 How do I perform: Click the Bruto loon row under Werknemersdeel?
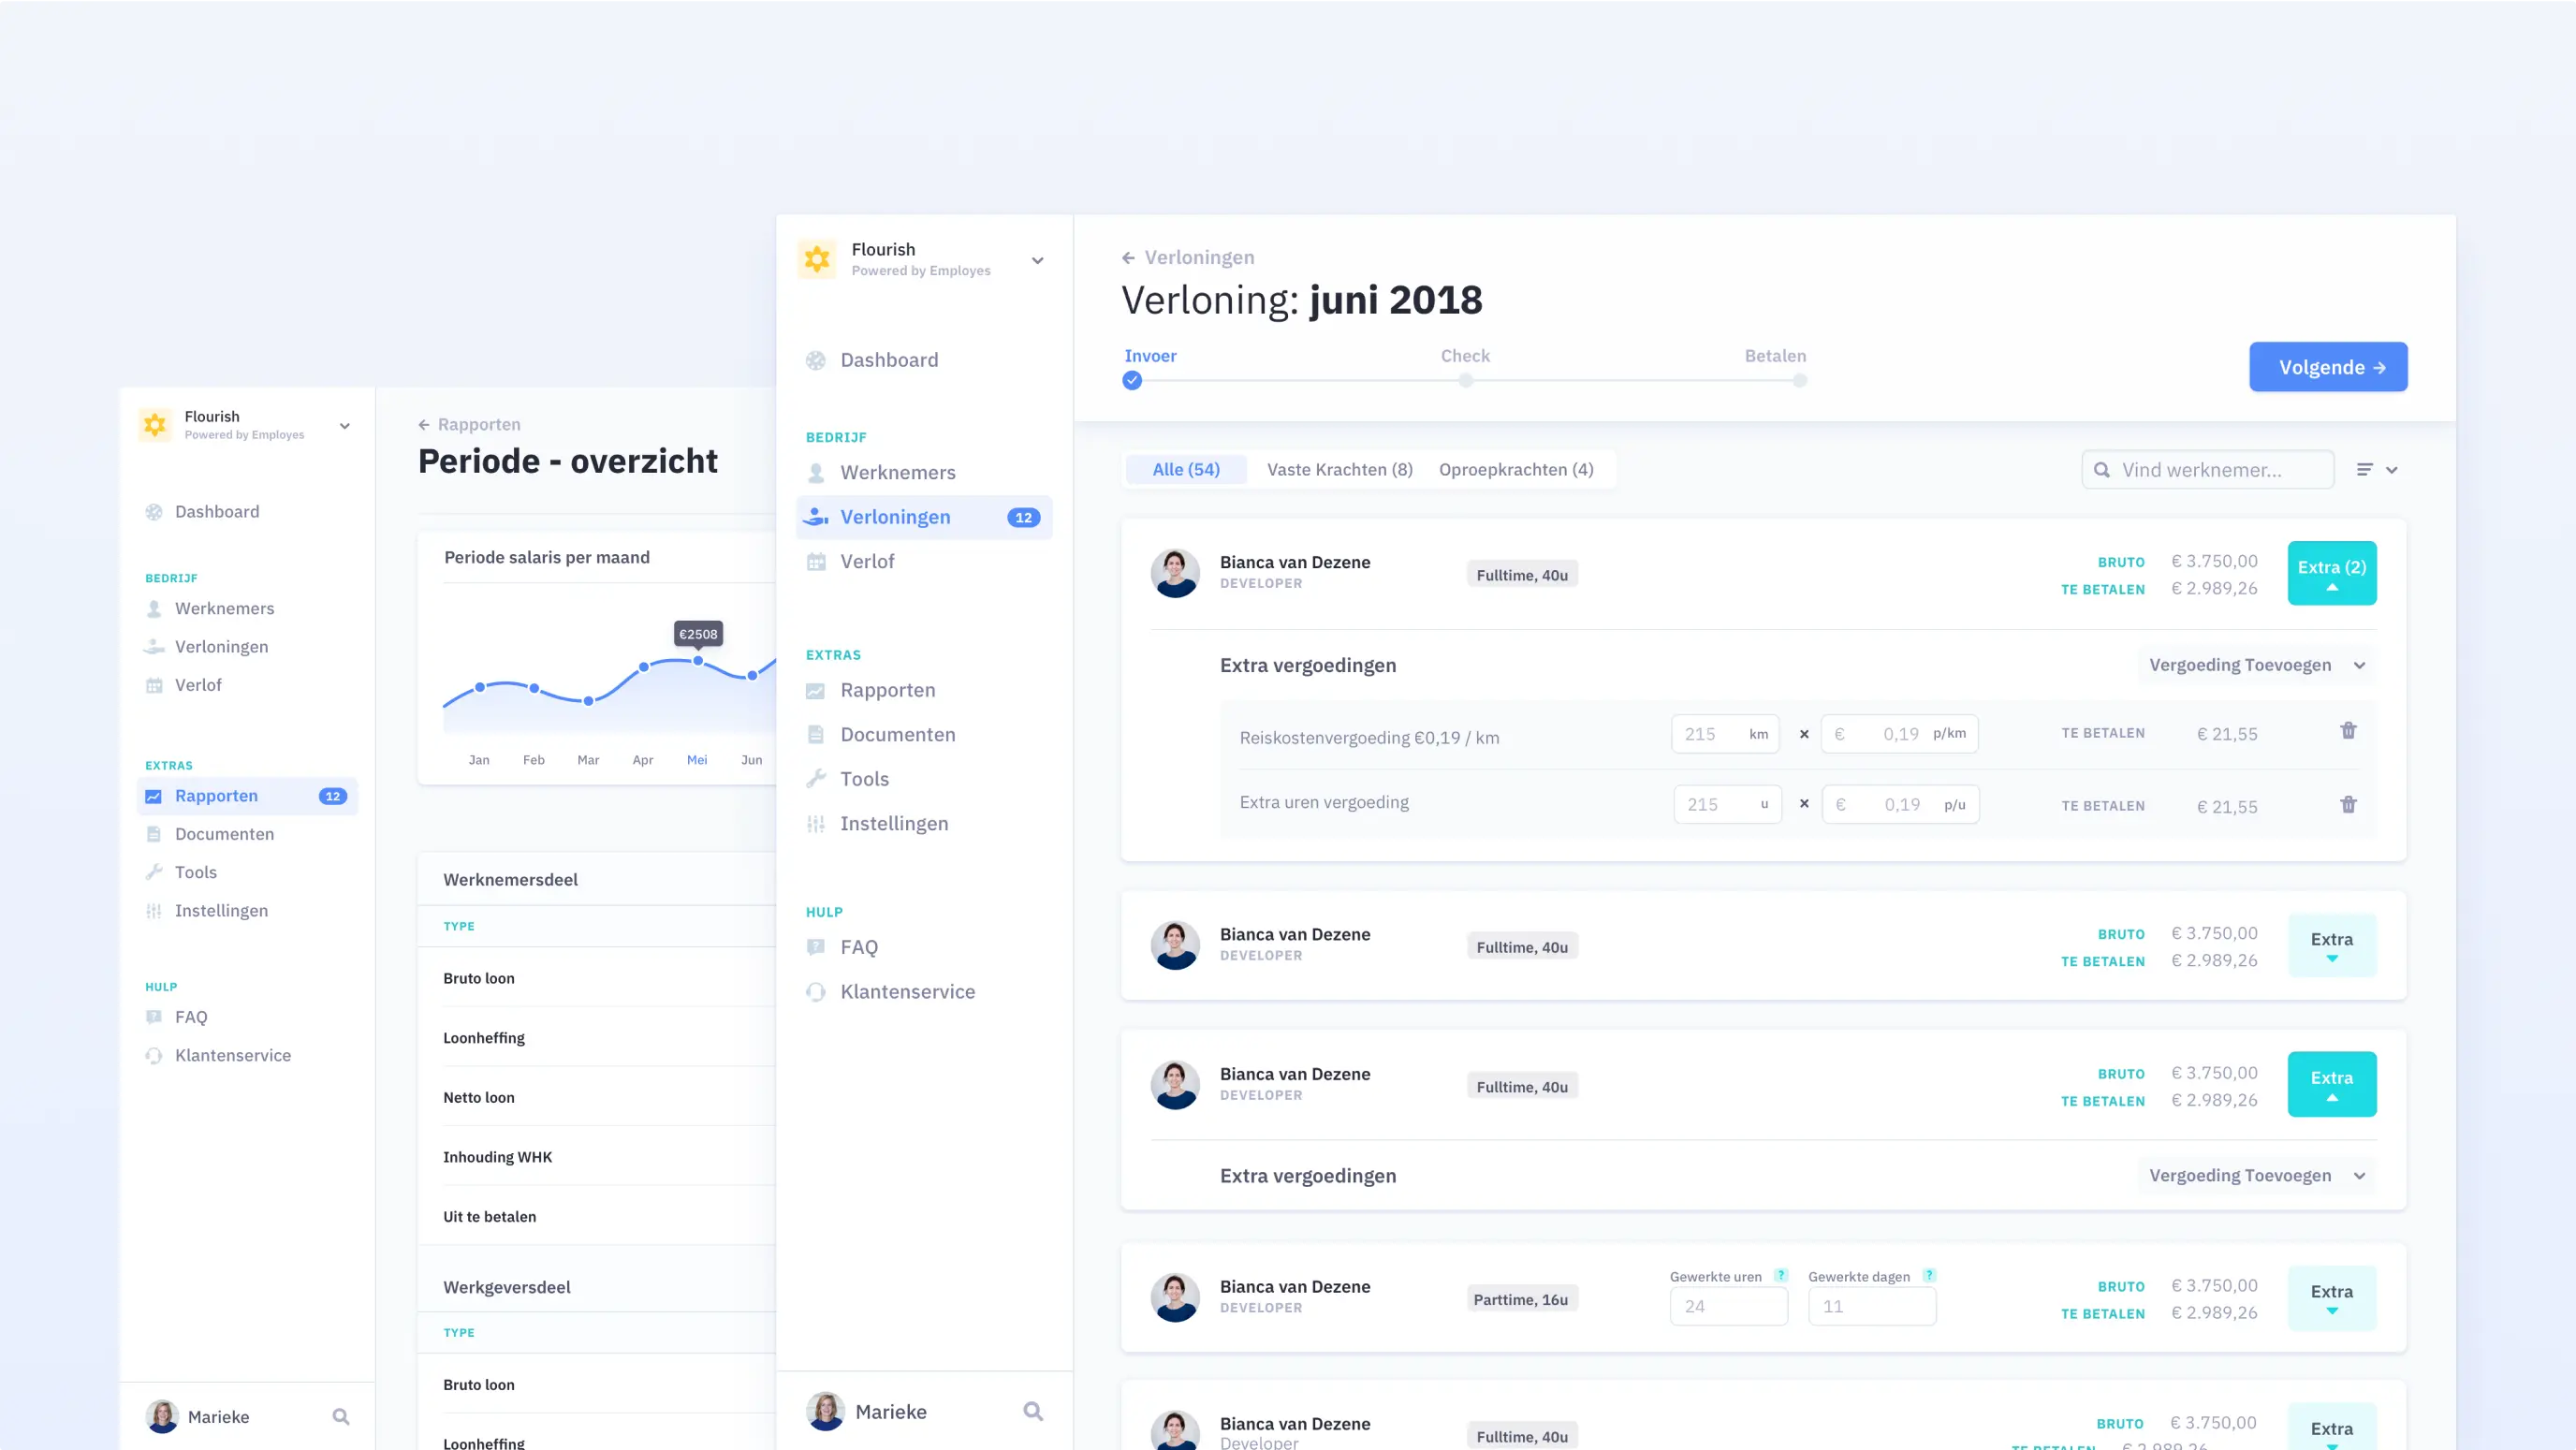597,978
